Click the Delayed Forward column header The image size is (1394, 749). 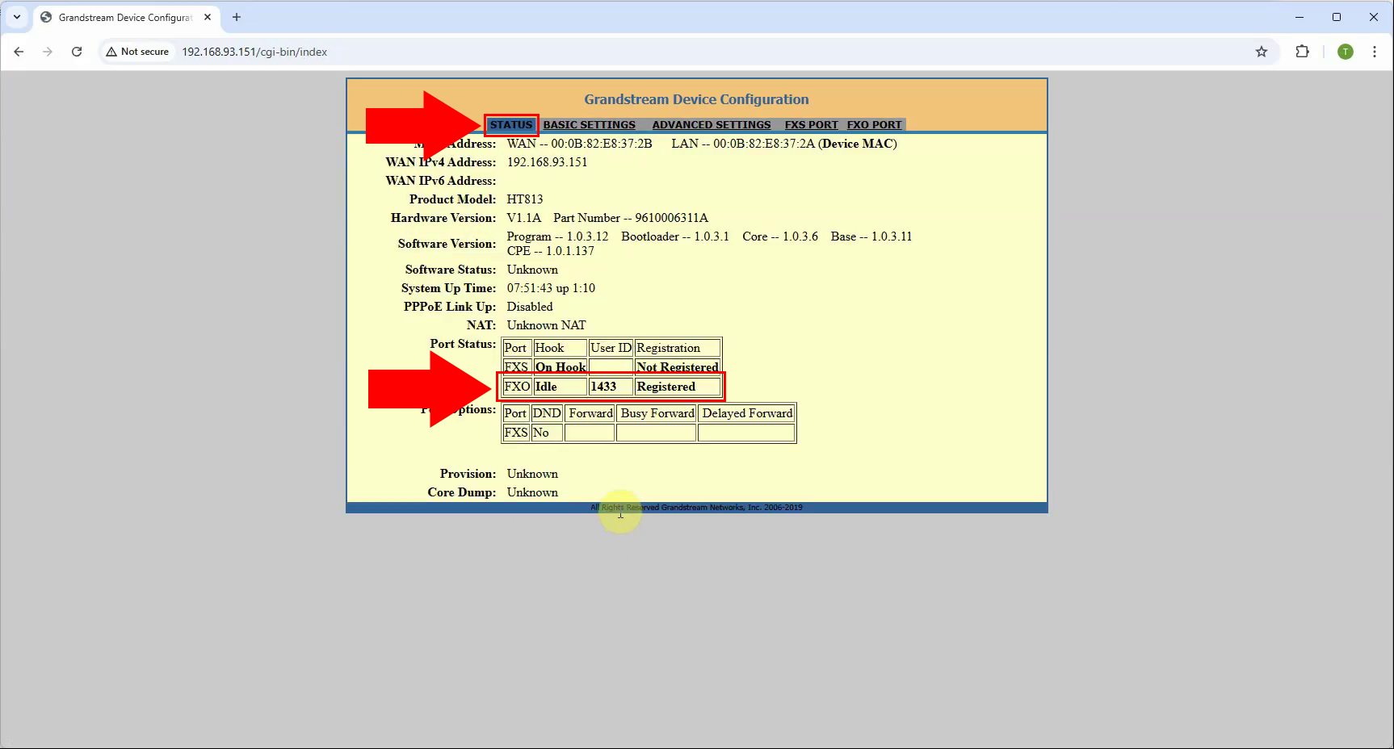click(747, 413)
